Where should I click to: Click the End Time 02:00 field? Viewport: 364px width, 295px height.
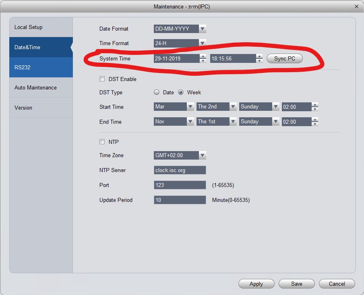point(297,122)
